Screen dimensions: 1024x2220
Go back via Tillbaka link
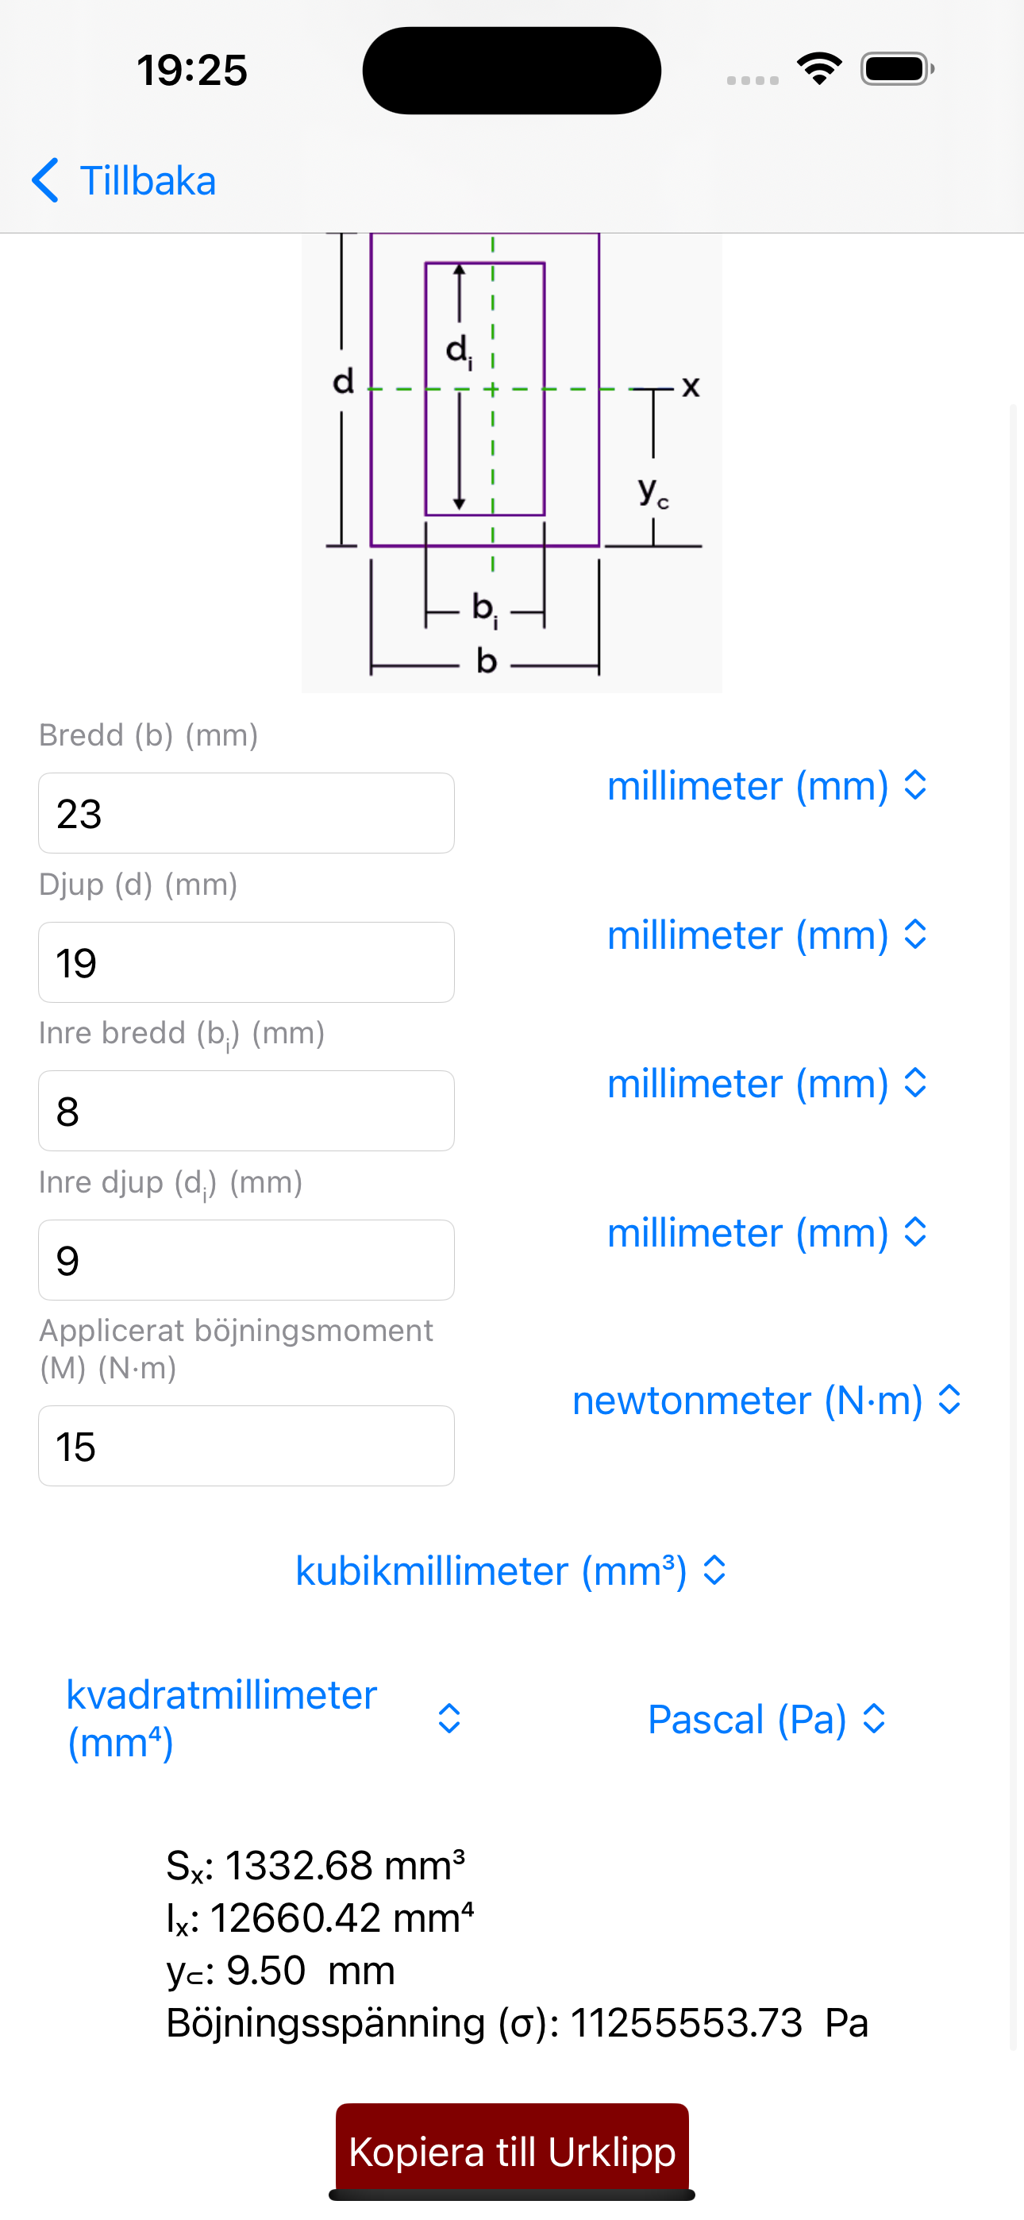pyautogui.click(x=148, y=181)
